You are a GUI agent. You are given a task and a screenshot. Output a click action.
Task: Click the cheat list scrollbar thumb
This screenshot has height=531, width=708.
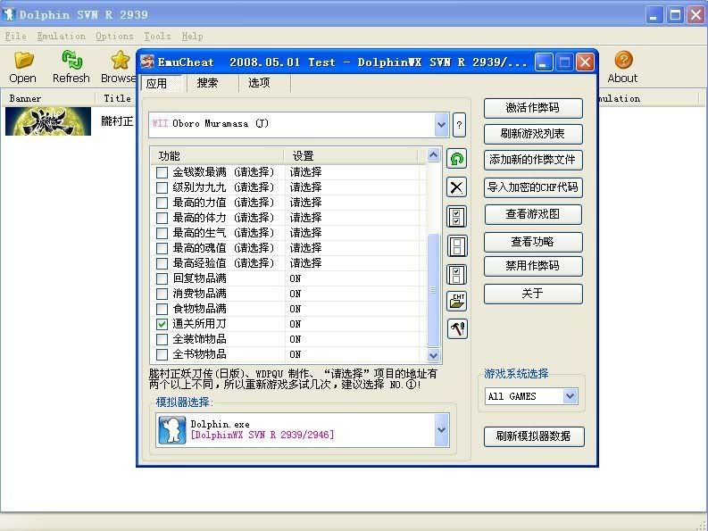tap(434, 290)
